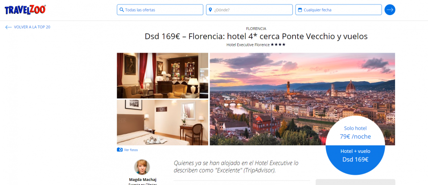Open the Ver fotos gallery link
This screenshot has width=428, height=185.
[131, 150]
